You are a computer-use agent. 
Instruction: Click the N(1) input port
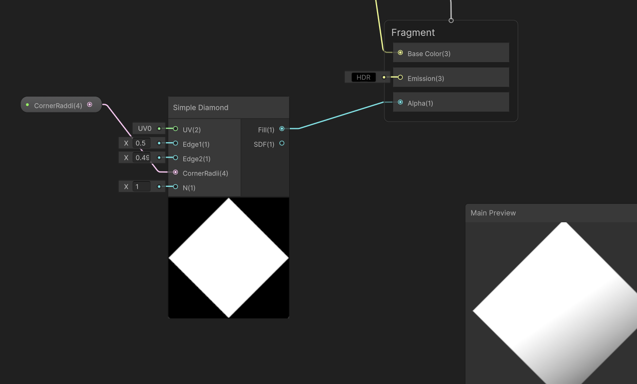coord(176,187)
